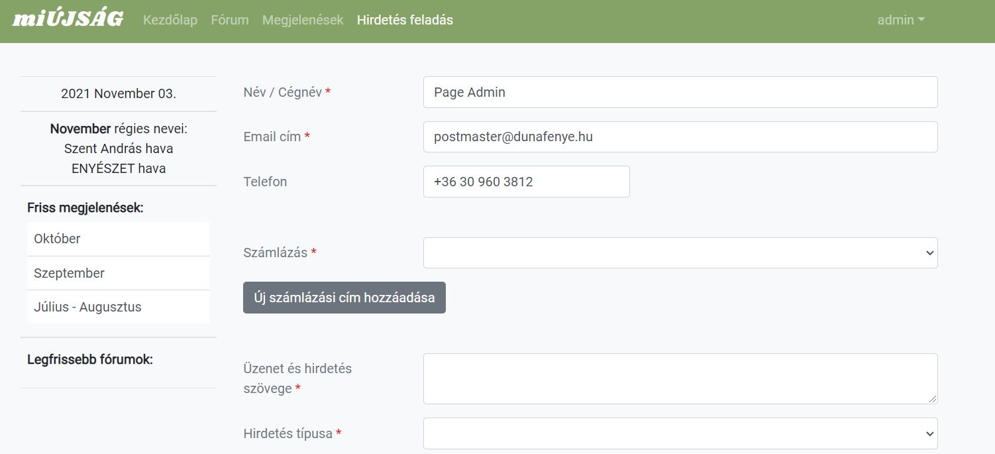Click the 'Email cím' field label
Image resolution: width=995 pixels, height=454 pixels.
(x=277, y=137)
